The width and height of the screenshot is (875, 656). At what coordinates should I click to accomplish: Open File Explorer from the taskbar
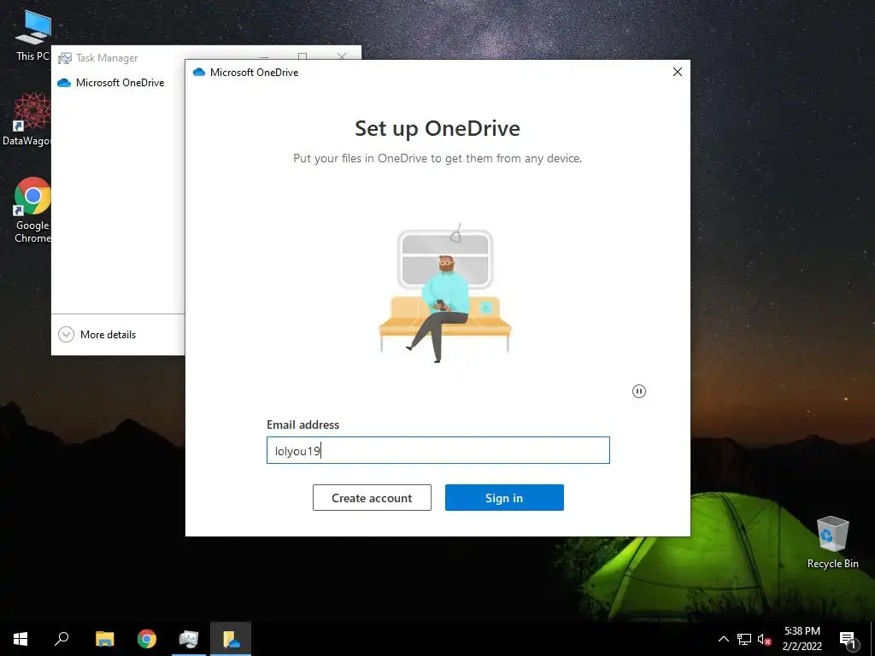[104, 639]
